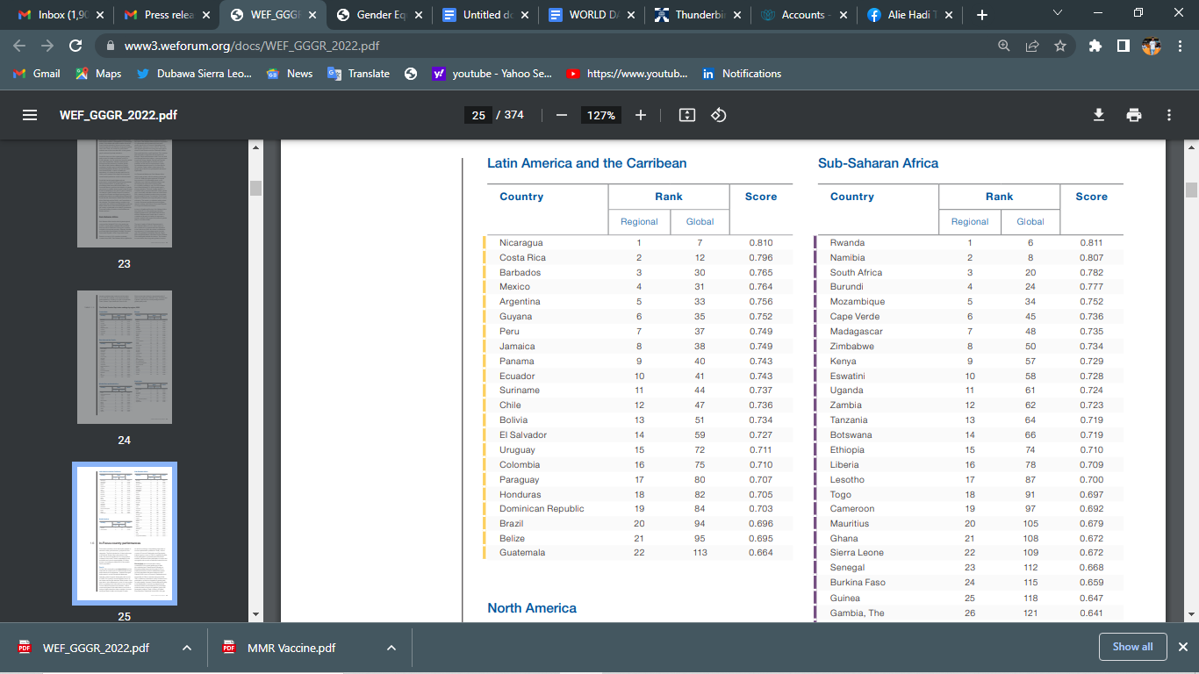This screenshot has height=674, width=1199.
Task: Expand options for WEF_GGGR_2022.pdf download
Action: pos(187,648)
